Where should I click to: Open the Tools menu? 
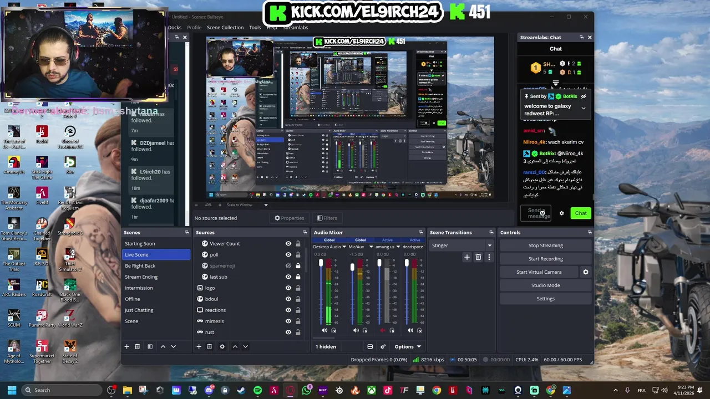click(x=255, y=27)
